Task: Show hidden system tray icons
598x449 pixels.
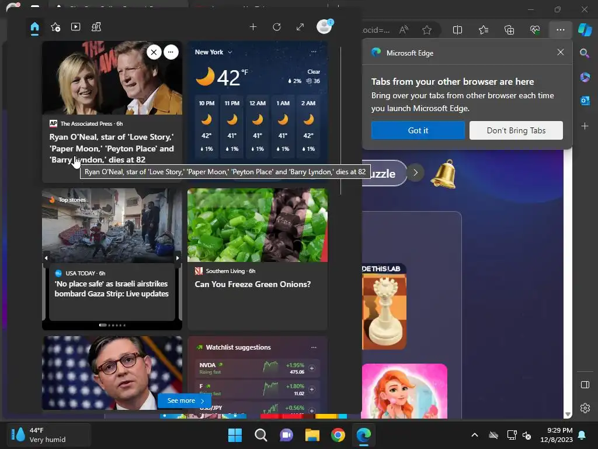Action: click(475, 435)
